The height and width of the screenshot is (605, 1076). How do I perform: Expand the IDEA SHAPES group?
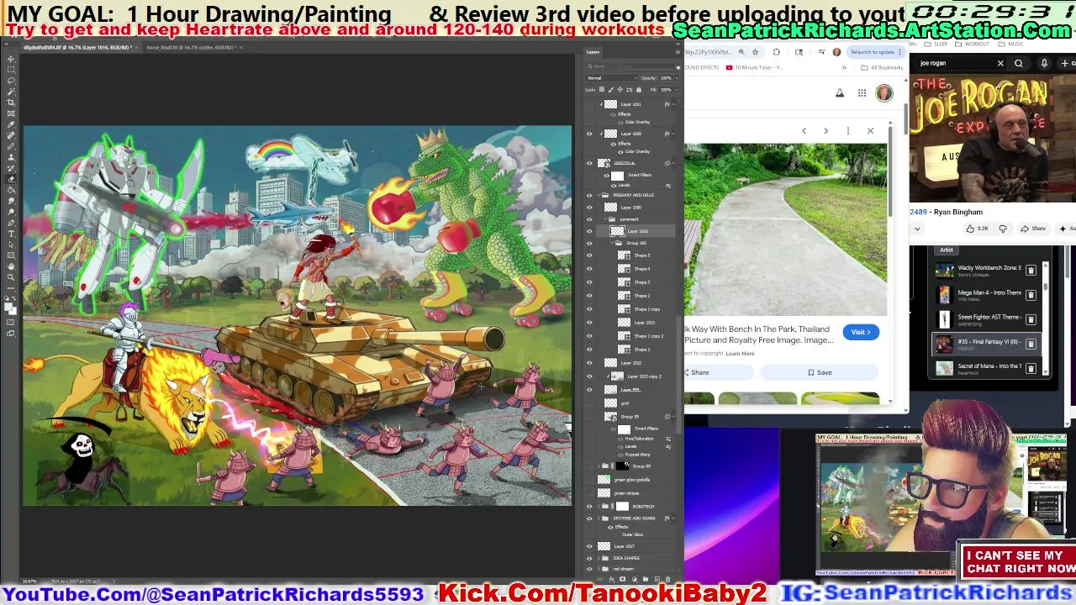coord(599,558)
